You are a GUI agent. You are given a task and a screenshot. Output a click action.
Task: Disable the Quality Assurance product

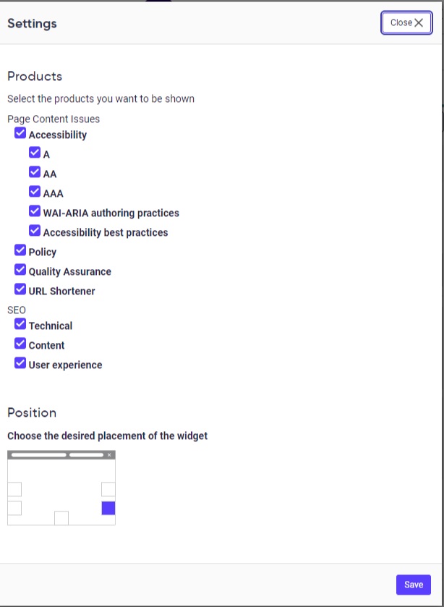(20, 269)
